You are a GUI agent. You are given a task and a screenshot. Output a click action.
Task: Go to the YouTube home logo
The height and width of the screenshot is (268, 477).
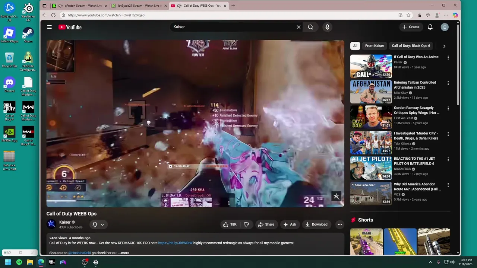[x=70, y=27]
